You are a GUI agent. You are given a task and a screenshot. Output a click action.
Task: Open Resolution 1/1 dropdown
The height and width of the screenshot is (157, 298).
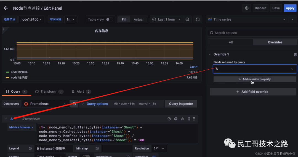click(x=159, y=148)
